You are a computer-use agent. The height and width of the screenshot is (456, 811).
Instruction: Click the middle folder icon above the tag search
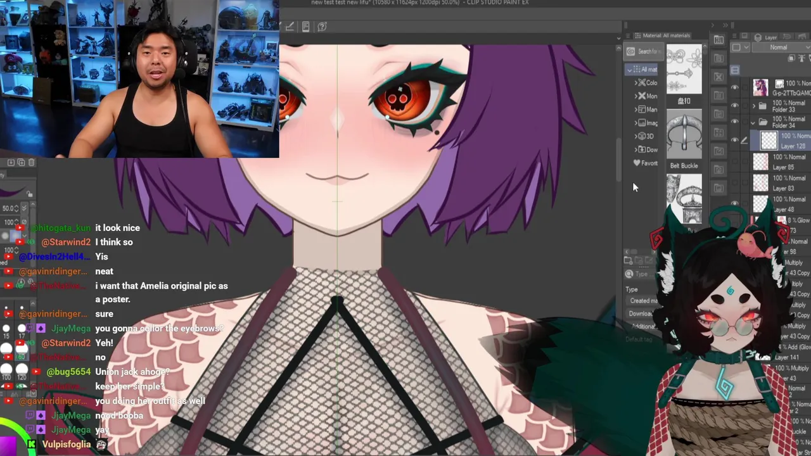point(639,260)
